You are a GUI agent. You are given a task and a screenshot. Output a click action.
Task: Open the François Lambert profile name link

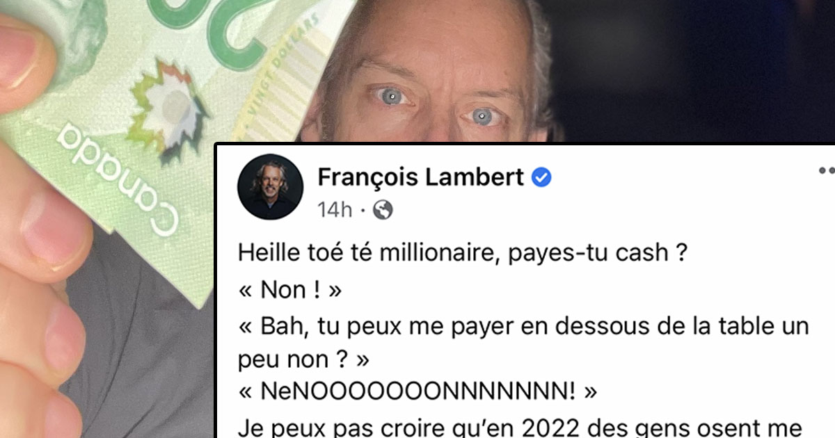[421, 178]
